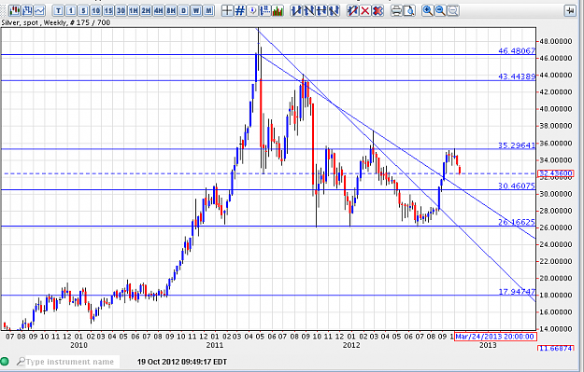The image size is (584, 372).
Task: Print the chart
Action: point(397,11)
